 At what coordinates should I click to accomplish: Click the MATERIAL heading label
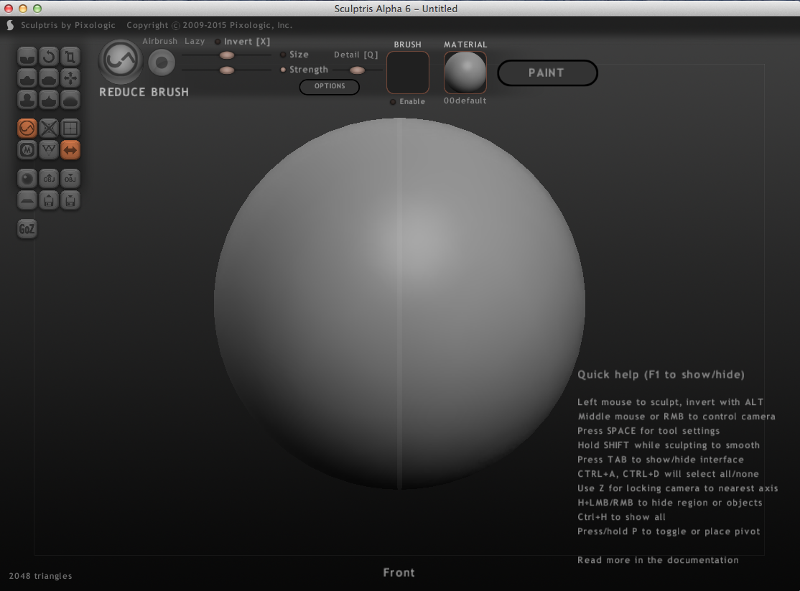pyautogui.click(x=465, y=45)
